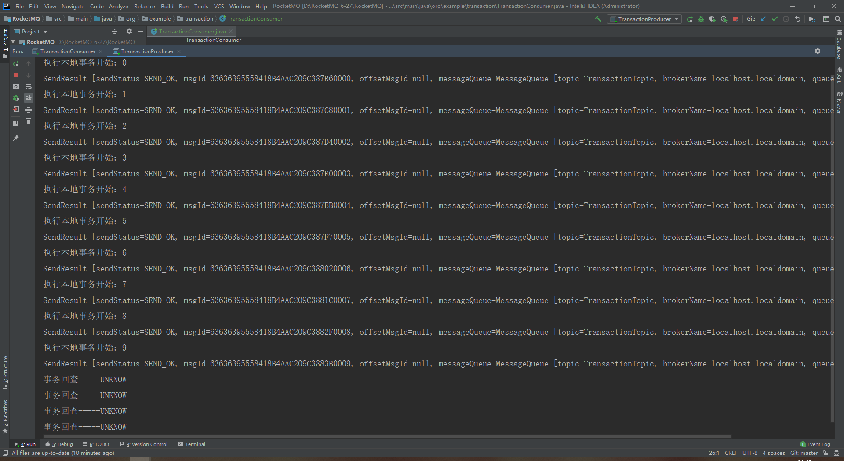Open the Event Log
This screenshot has height=461, width=844.
tap(815, 444)
